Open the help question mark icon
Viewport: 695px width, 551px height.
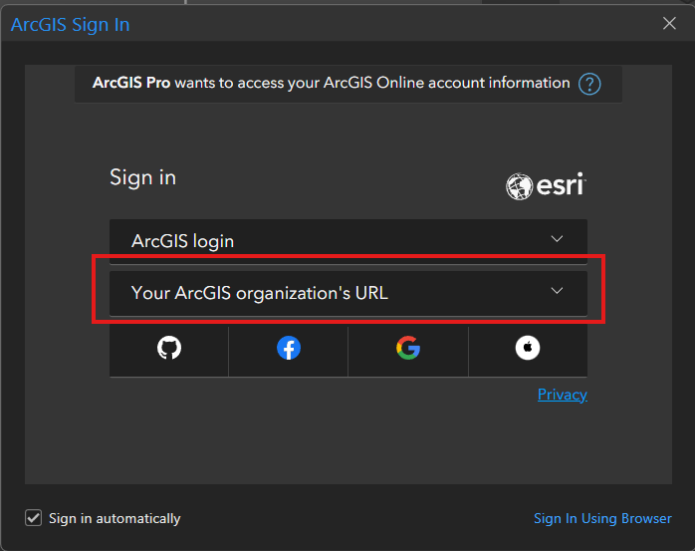click(x=589, y=84)
